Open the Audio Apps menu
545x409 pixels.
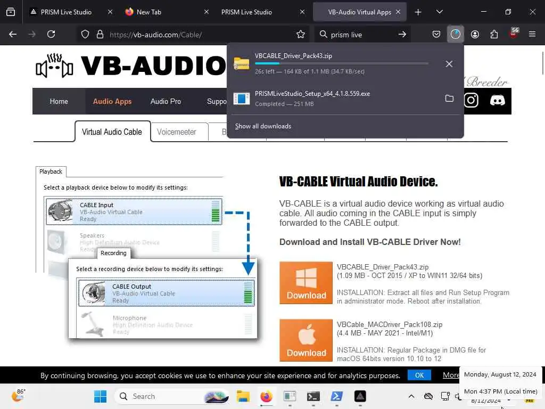(112, 101)
